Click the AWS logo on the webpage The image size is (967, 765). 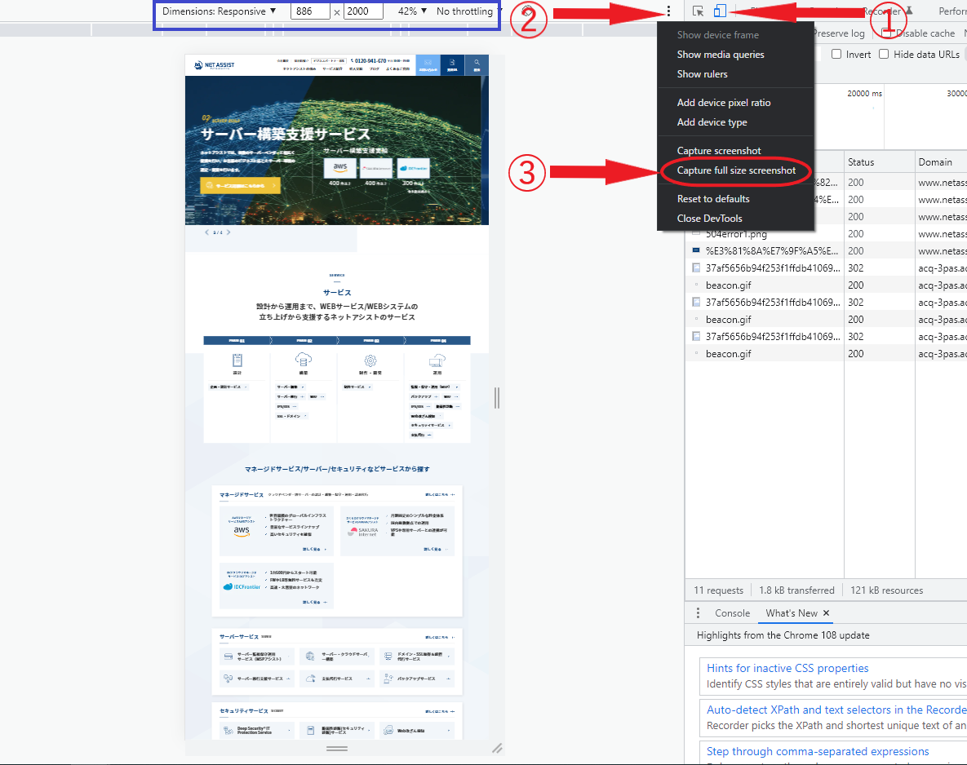340,167
